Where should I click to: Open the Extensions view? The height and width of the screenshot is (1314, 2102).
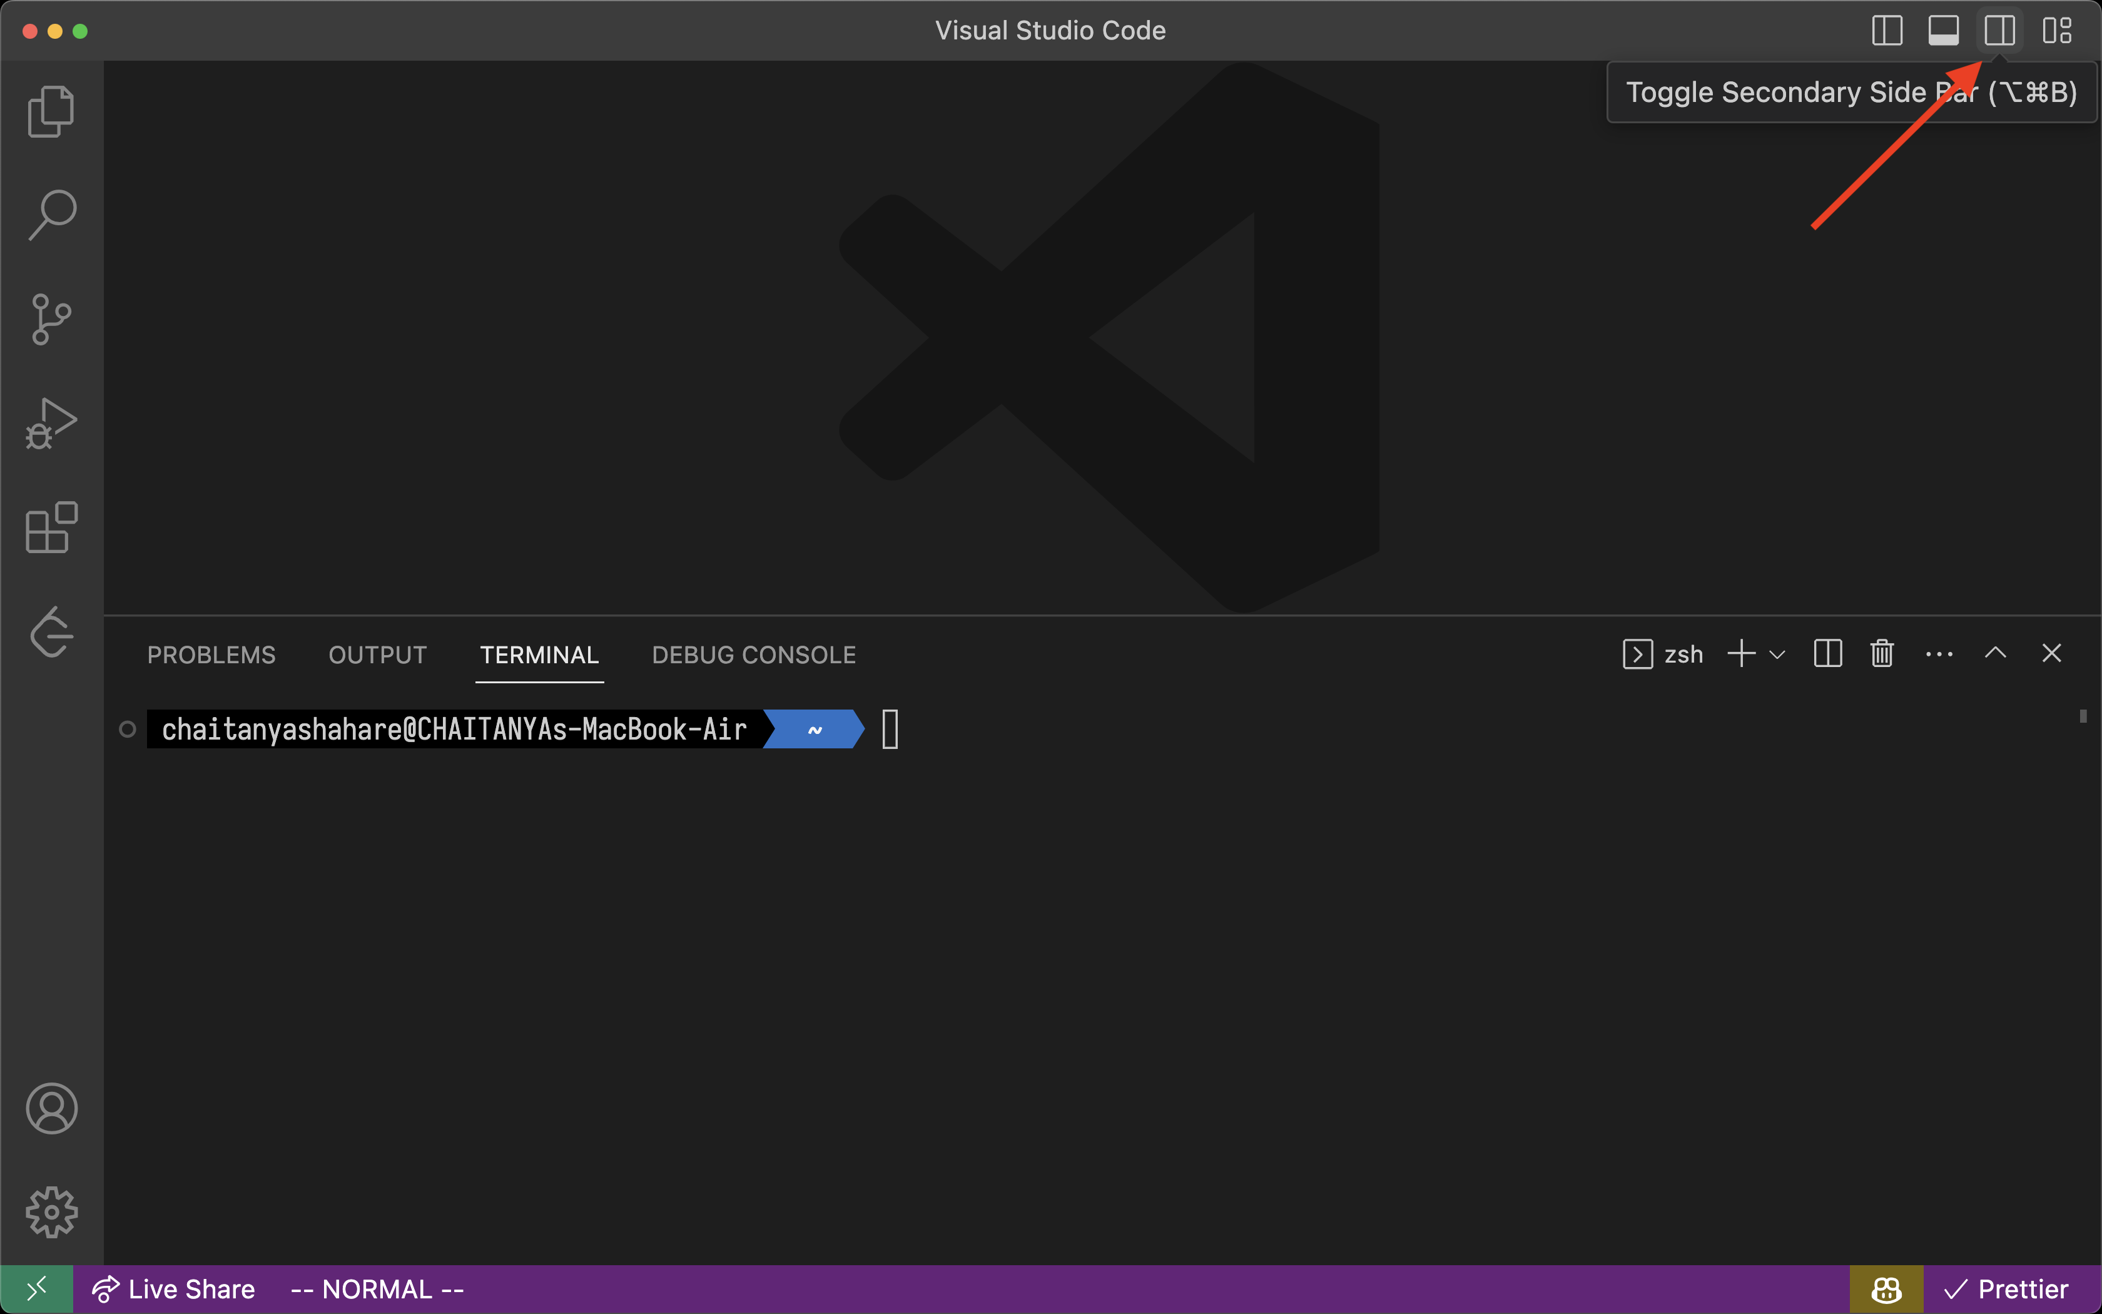[x=51, y=527]
